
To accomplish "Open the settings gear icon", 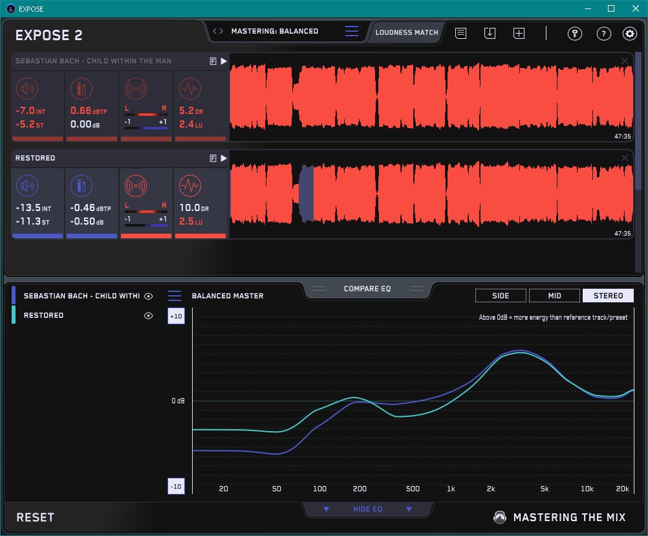I will [629, 34].
